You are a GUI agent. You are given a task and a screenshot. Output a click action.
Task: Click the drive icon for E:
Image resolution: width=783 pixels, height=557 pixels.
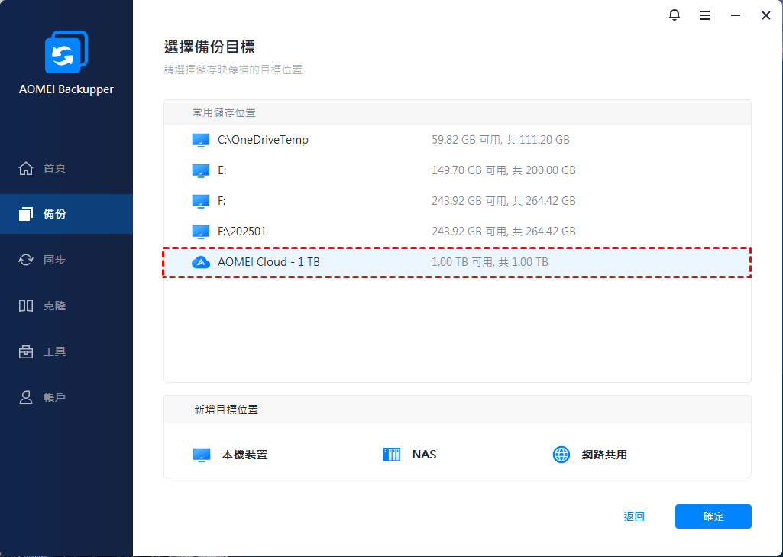[x=201, y=170]
